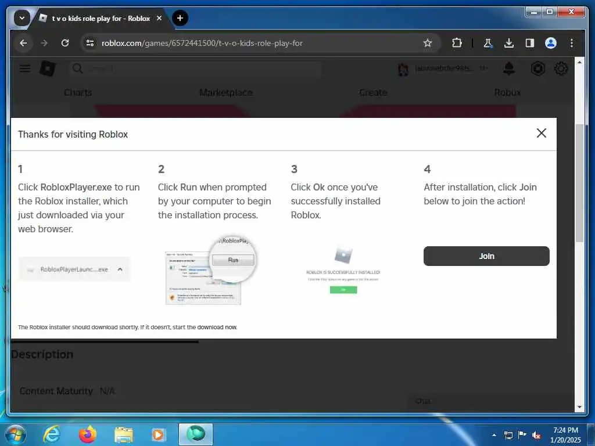
Task: Open Roblox settings gear
Action: pyautogui.click(x=561, y=69)
